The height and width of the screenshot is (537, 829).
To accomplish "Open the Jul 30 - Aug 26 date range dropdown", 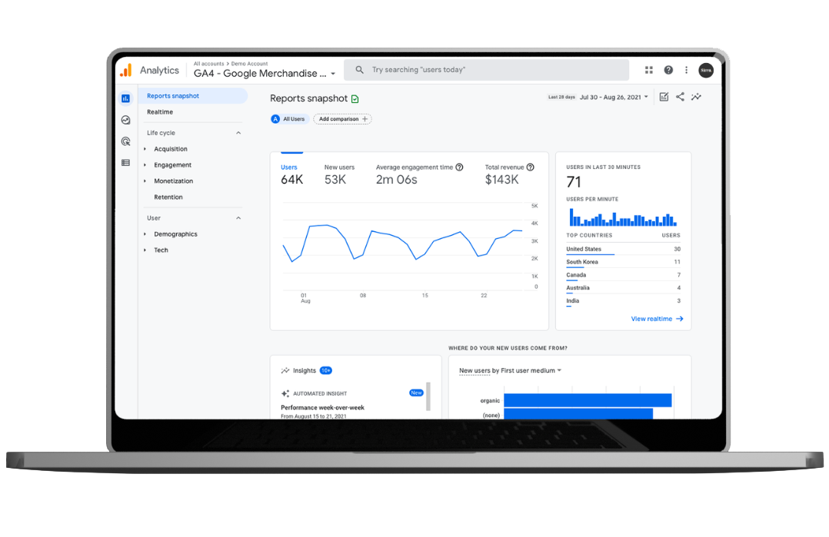I will pos(614,97).
